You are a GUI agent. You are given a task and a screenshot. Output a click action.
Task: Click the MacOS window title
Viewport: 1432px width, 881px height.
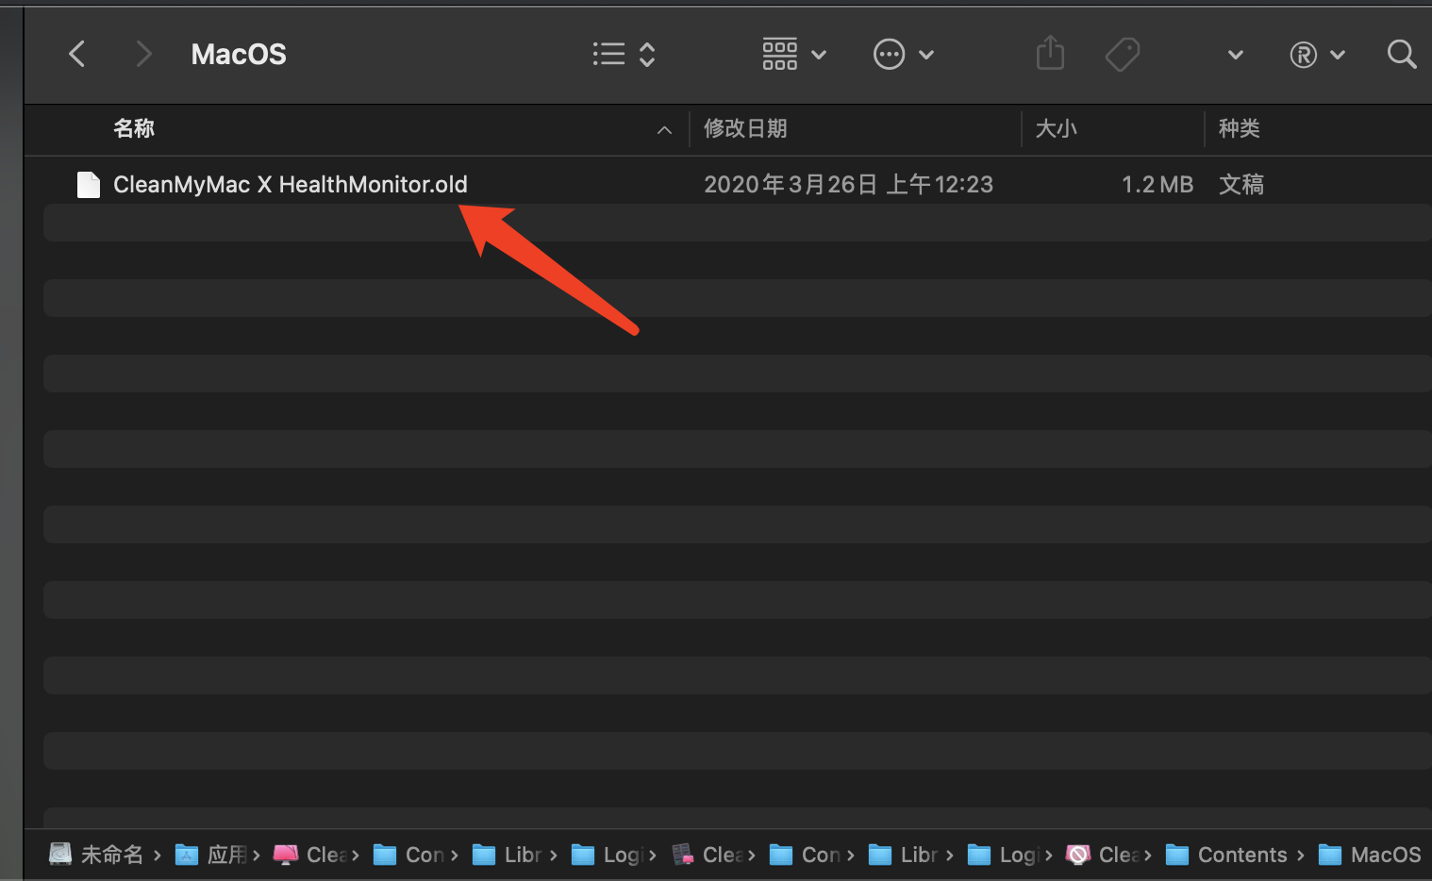coord(239,54)
